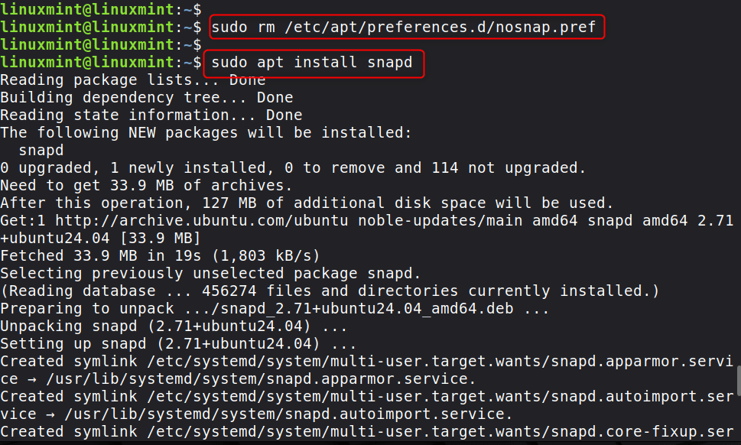Click the "Fetched 33.9 MB in 19s" line

[x=161, y=256]
